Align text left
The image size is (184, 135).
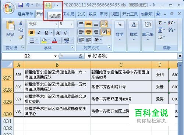click(x=81, y=32)
